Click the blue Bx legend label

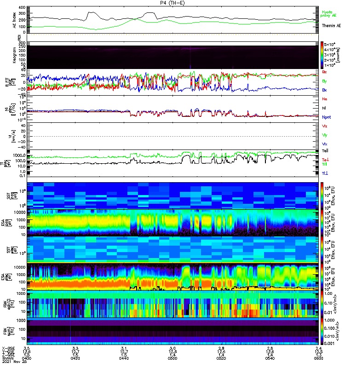pyautogui.click(x=324, y=90)
